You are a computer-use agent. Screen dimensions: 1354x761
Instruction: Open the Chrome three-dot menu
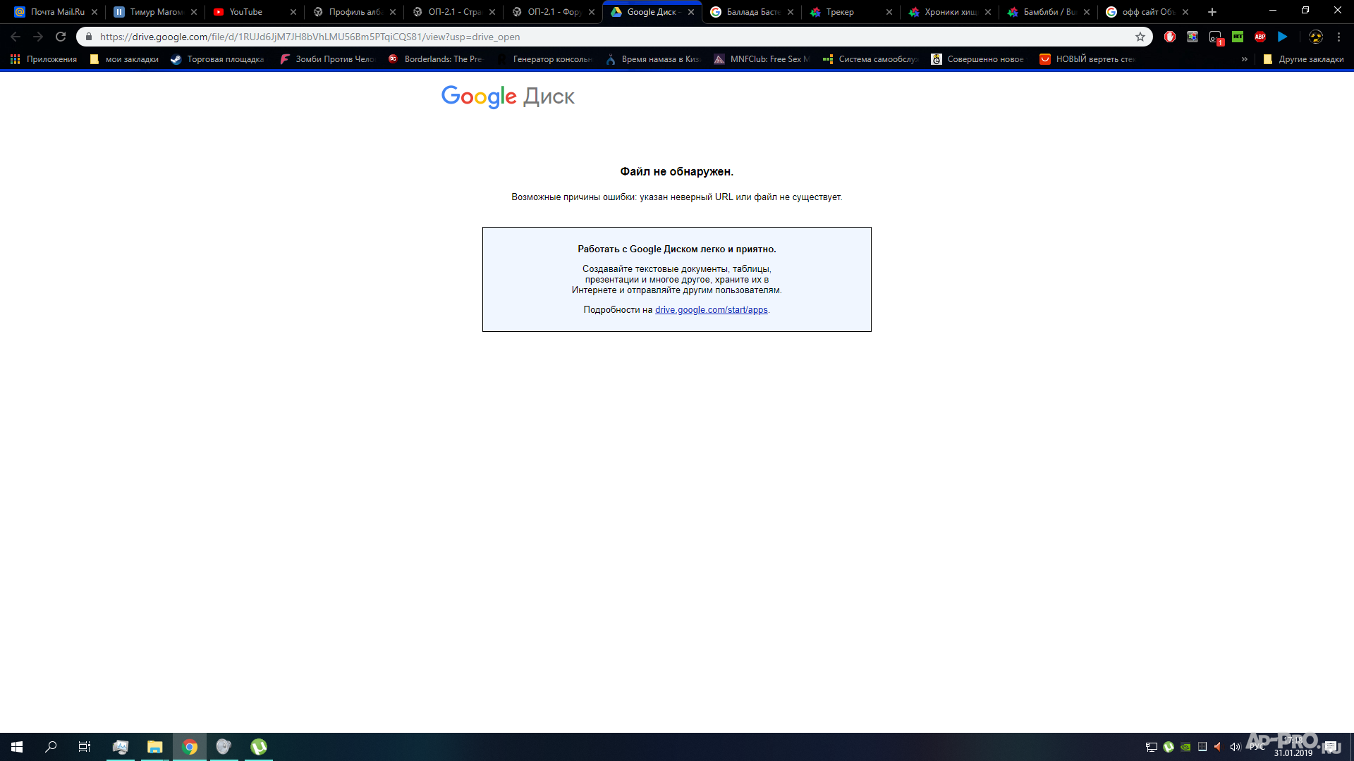coord(1338,37)
